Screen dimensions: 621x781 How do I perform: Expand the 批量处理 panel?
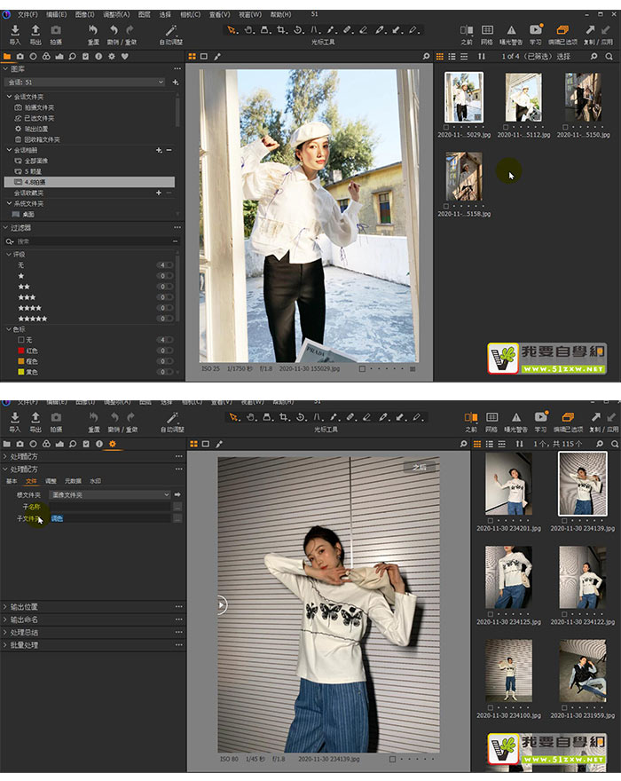[5, 645]
